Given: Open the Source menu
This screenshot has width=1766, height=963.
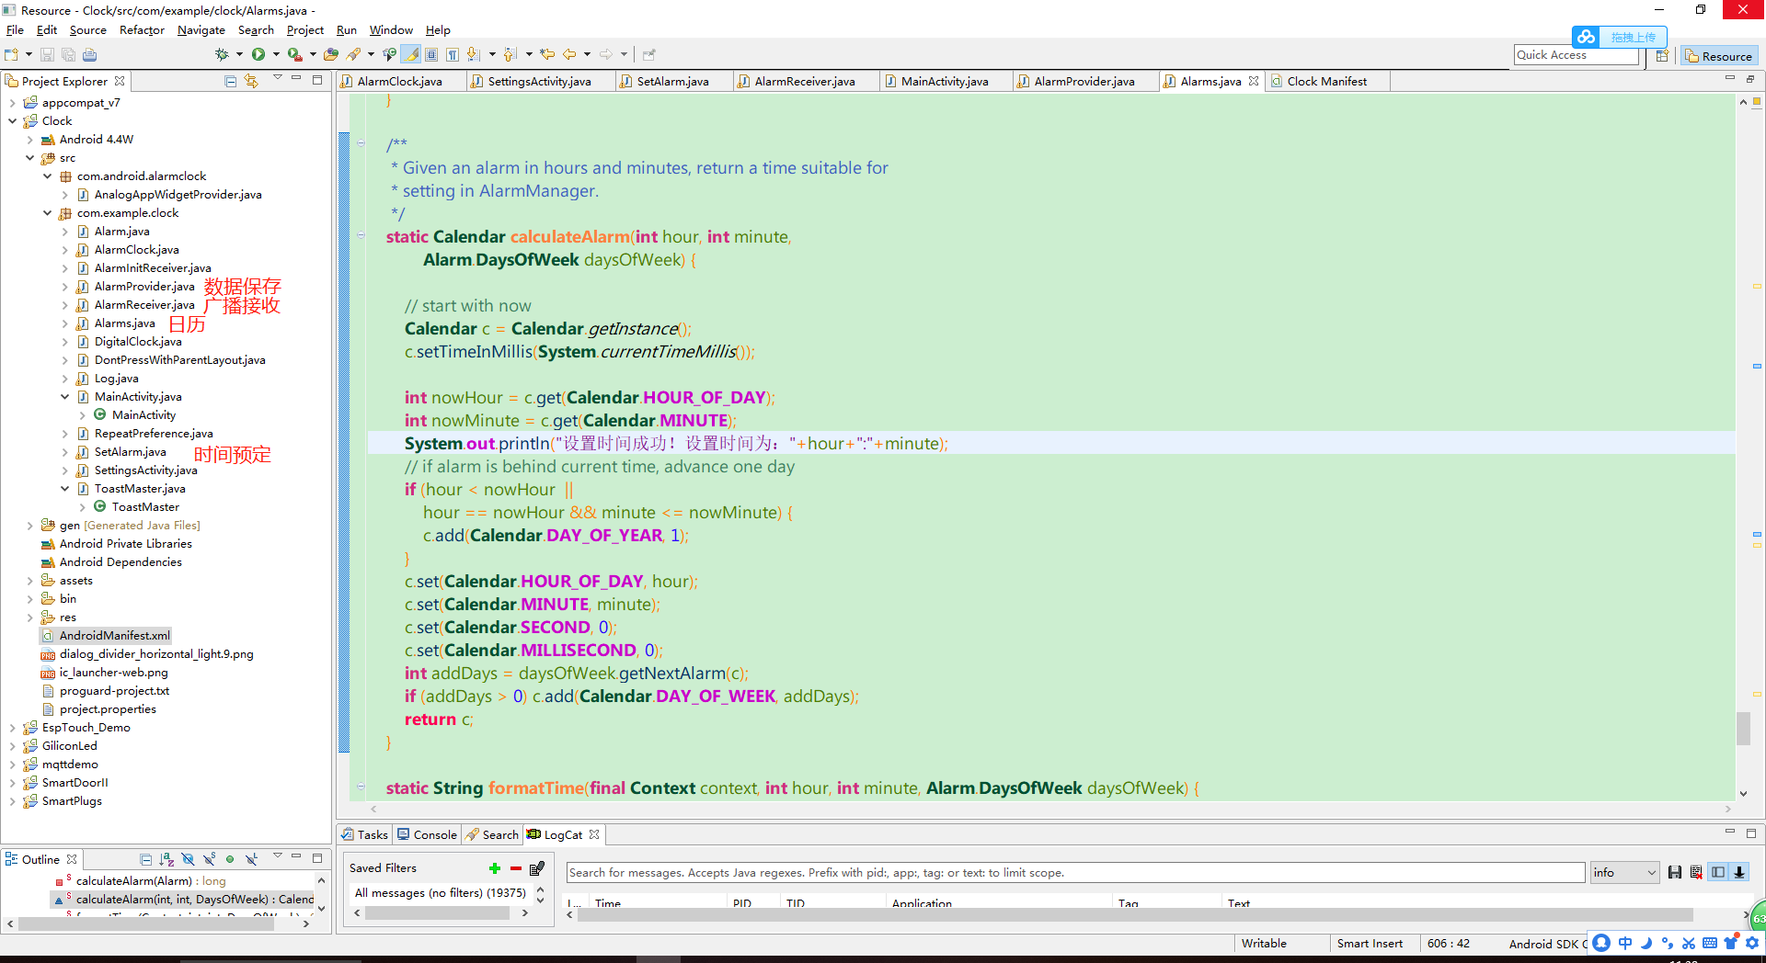Looking at the screenshot, I should coord(88,30).
